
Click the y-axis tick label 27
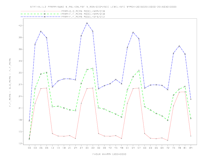tap(20, 84)
